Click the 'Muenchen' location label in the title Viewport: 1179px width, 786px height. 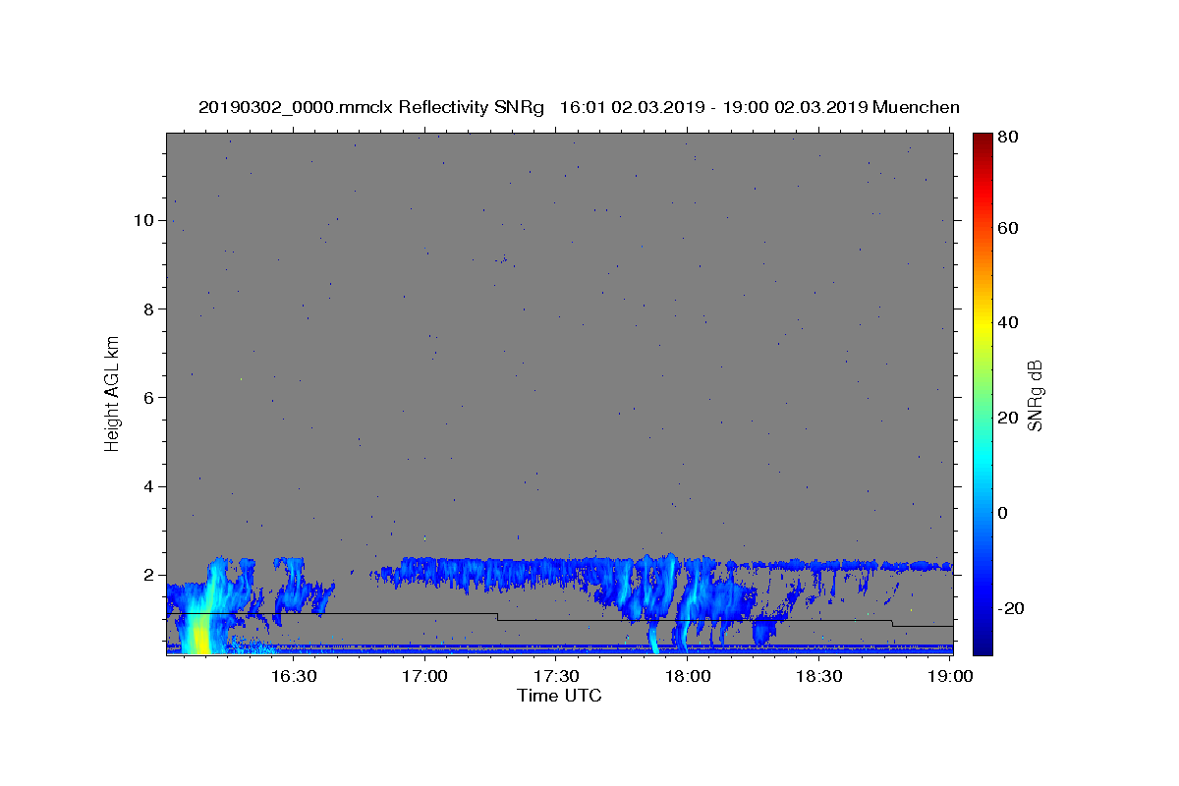pos(915,107)
